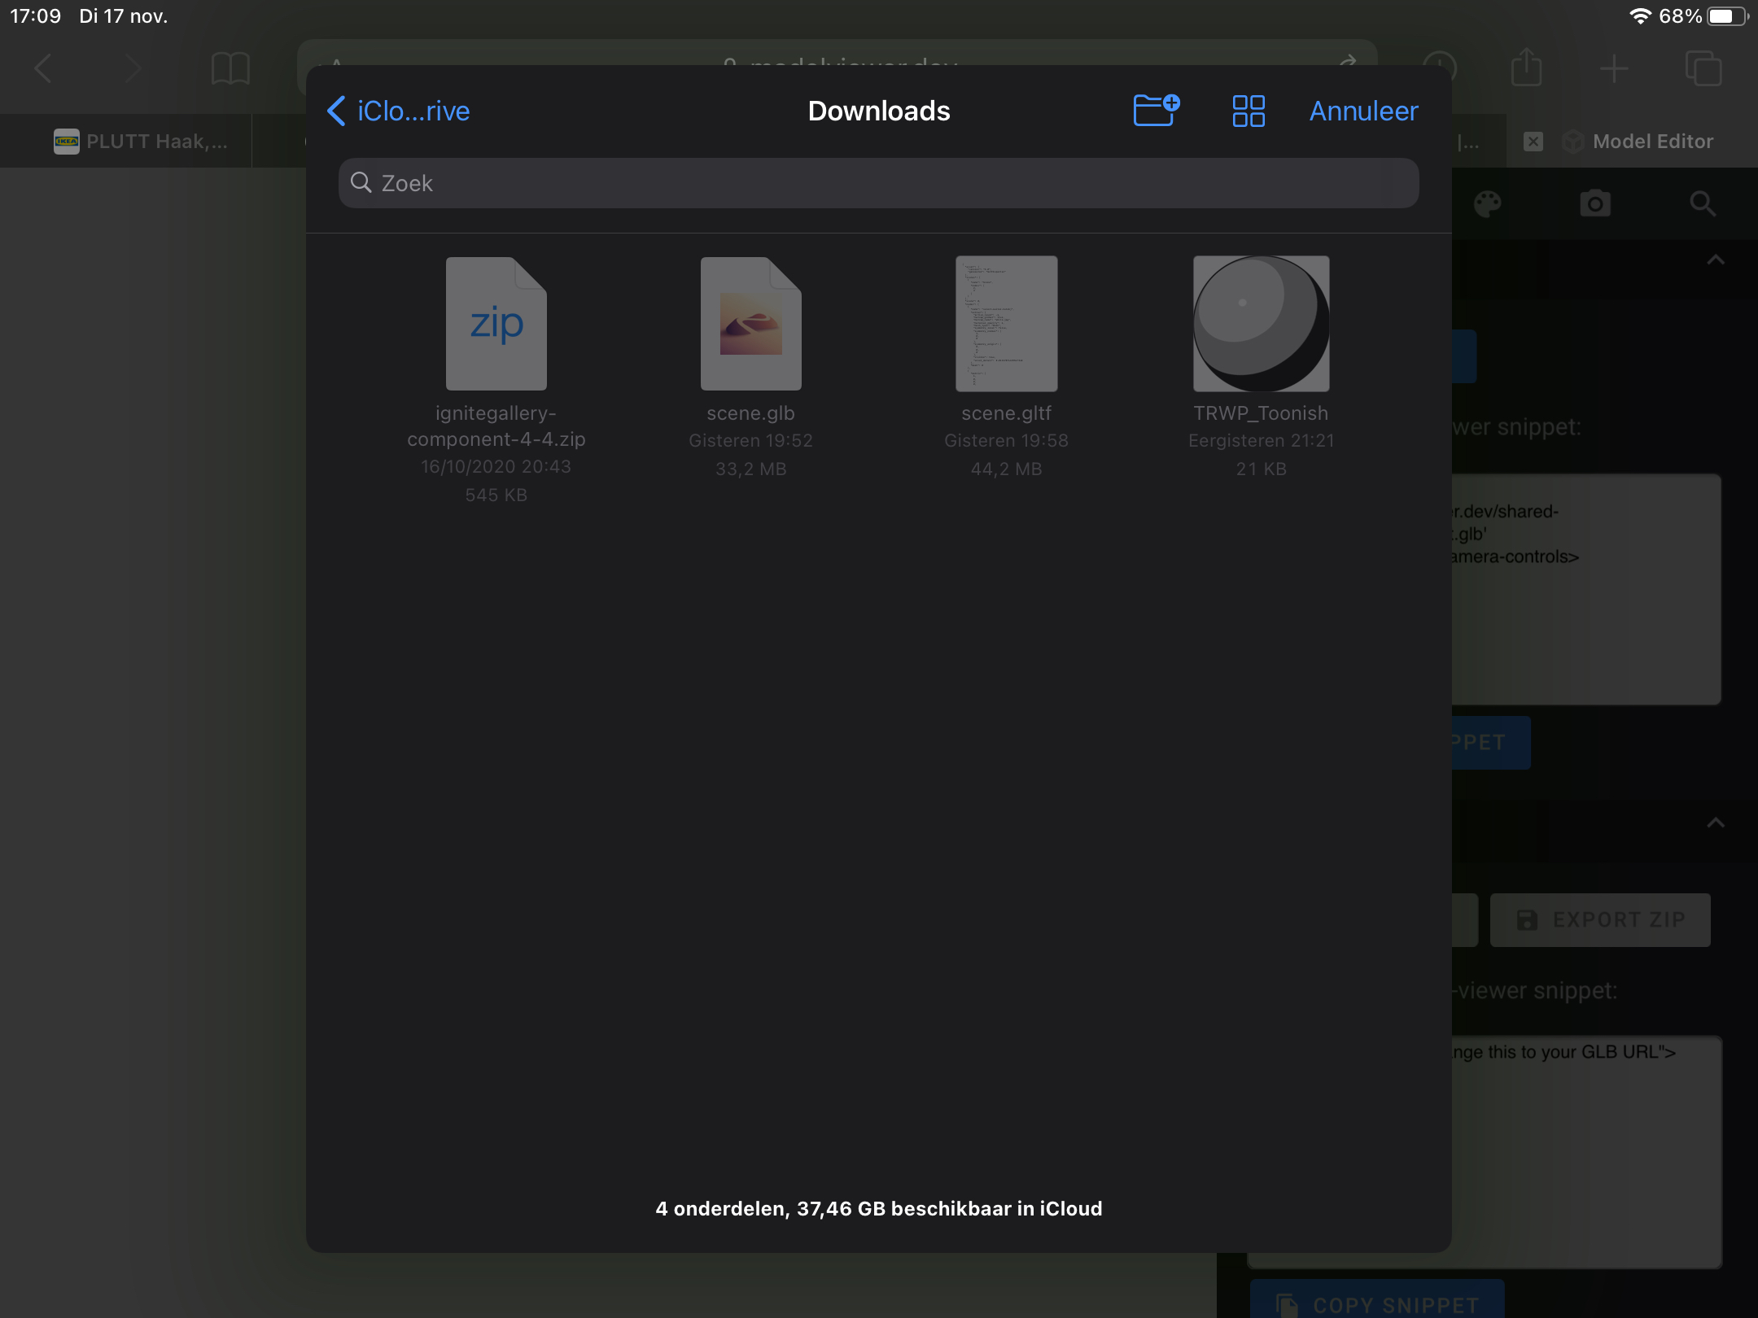This screenshot has height=1318, width=1758.
Task: Collapse the lower panel using its chevron
Action: [x=1716, y=824]
